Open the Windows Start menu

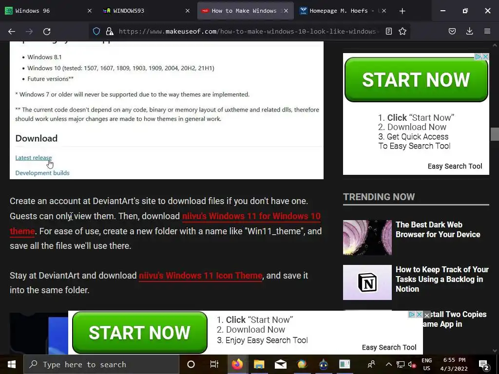pos(12,364)
